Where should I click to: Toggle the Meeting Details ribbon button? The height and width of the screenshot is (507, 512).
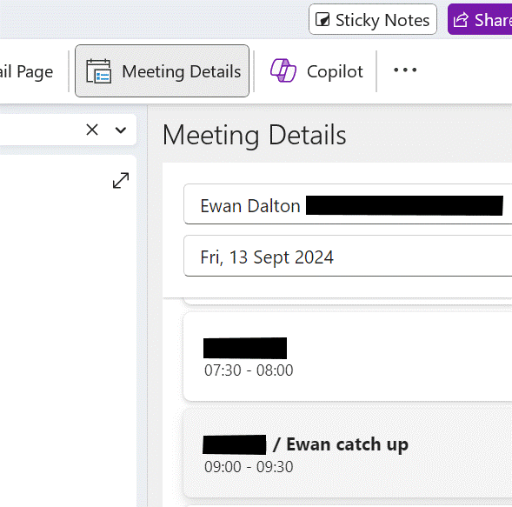(162, 71)
